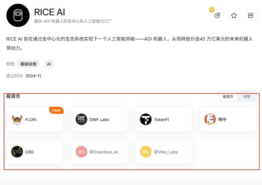Image resolution: width=262 pixels, height=185 pixels.
Task: Open the FLOKI investor name
Action: 31,120
